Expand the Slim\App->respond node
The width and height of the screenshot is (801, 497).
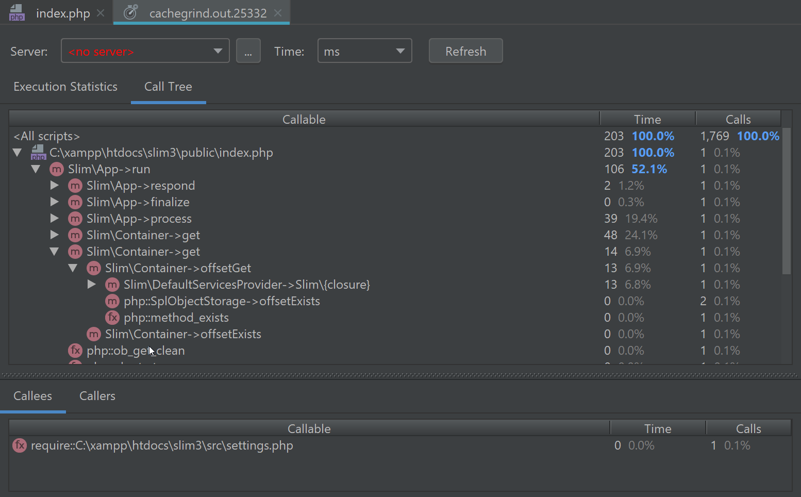pyautogui.click(x=54, y=186)
